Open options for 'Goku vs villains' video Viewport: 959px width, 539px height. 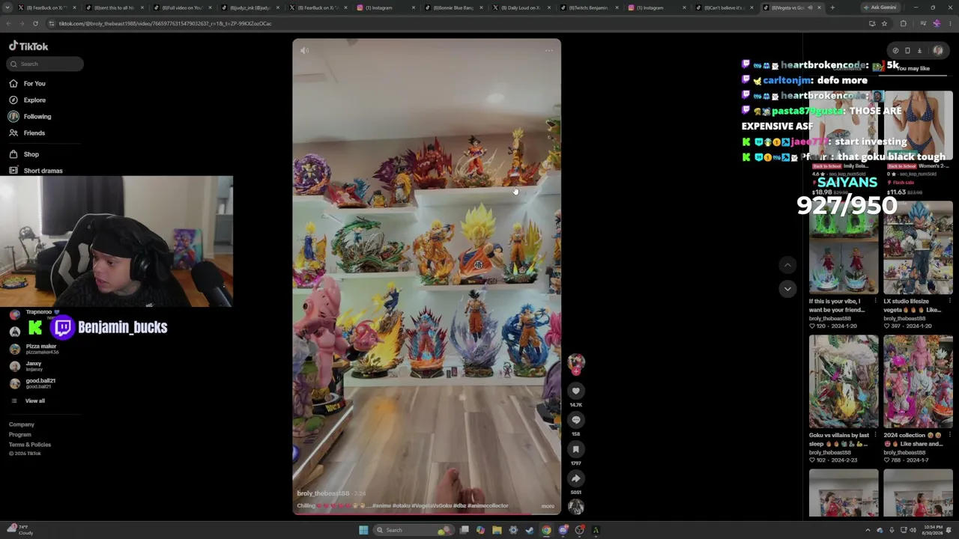[875, 435]
